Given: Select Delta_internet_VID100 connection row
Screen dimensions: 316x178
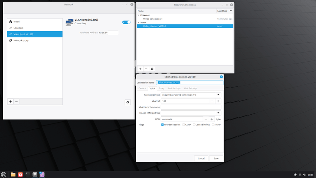Looking at the screenshot, I should coord(185,26).
